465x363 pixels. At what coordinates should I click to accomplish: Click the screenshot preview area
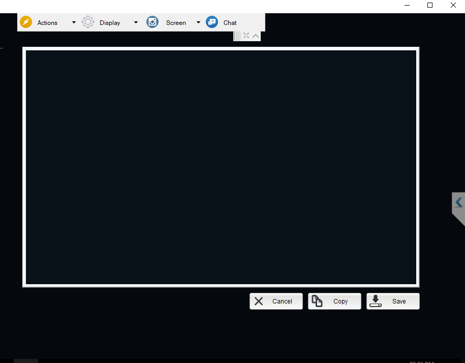[221, 167]
